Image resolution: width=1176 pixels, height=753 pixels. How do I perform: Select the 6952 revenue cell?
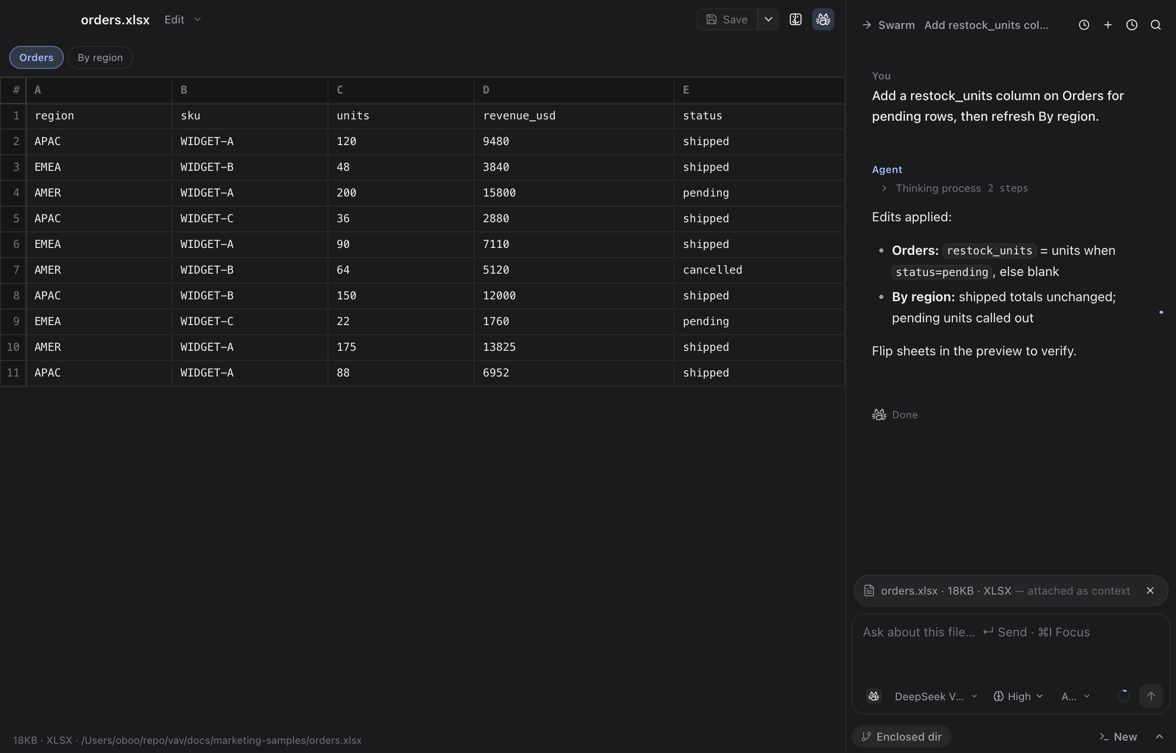click(574, 373)
